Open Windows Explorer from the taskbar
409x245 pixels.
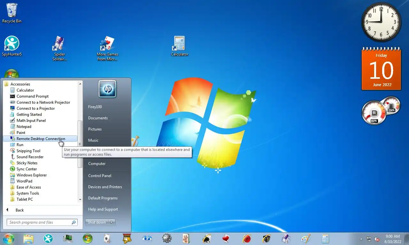(x=28, y=239)
